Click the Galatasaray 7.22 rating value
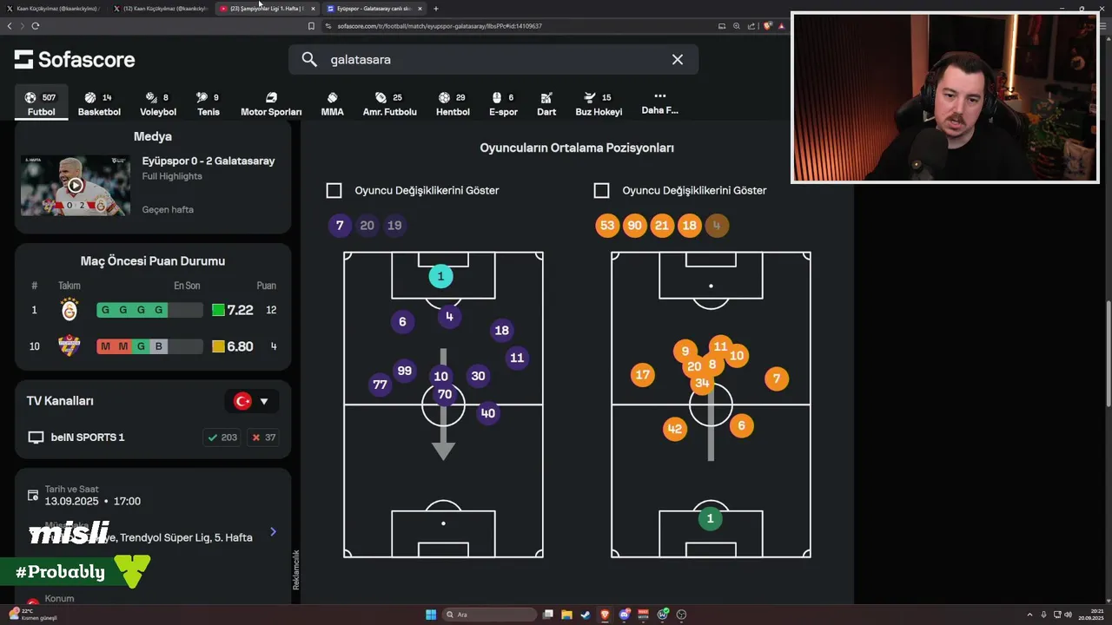This screenshot has width=1112, height=625. coord(240,310)
